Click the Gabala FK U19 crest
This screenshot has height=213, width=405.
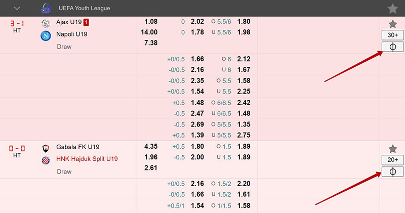[46, 148]
